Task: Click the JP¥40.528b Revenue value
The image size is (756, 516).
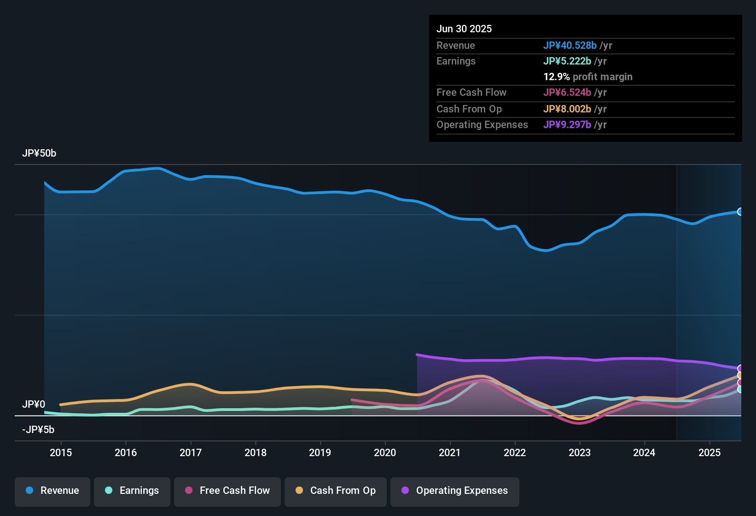Action: coord(570,46)
